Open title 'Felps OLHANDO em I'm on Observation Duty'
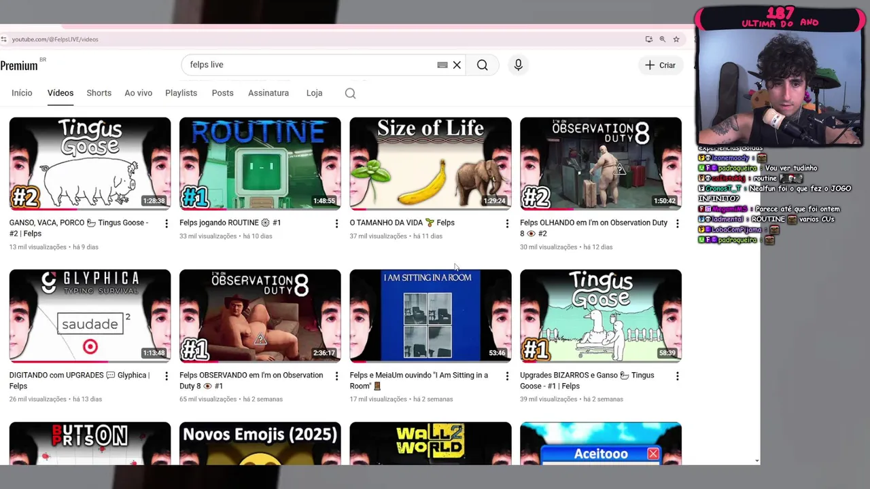The image size is (870, 489). click(593, 228)
